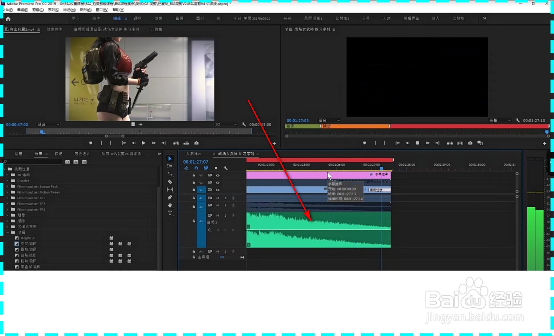Export frame from Program monitor camera icon
The image size is (554, 336).
coord(470,143)
